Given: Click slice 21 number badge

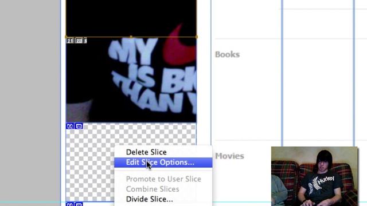Looking at the screenshot, I should click(x=70, y=41).
